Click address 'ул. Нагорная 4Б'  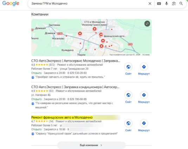41,95
